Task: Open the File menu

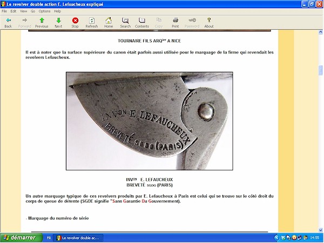Action: [x=4, y=11]
